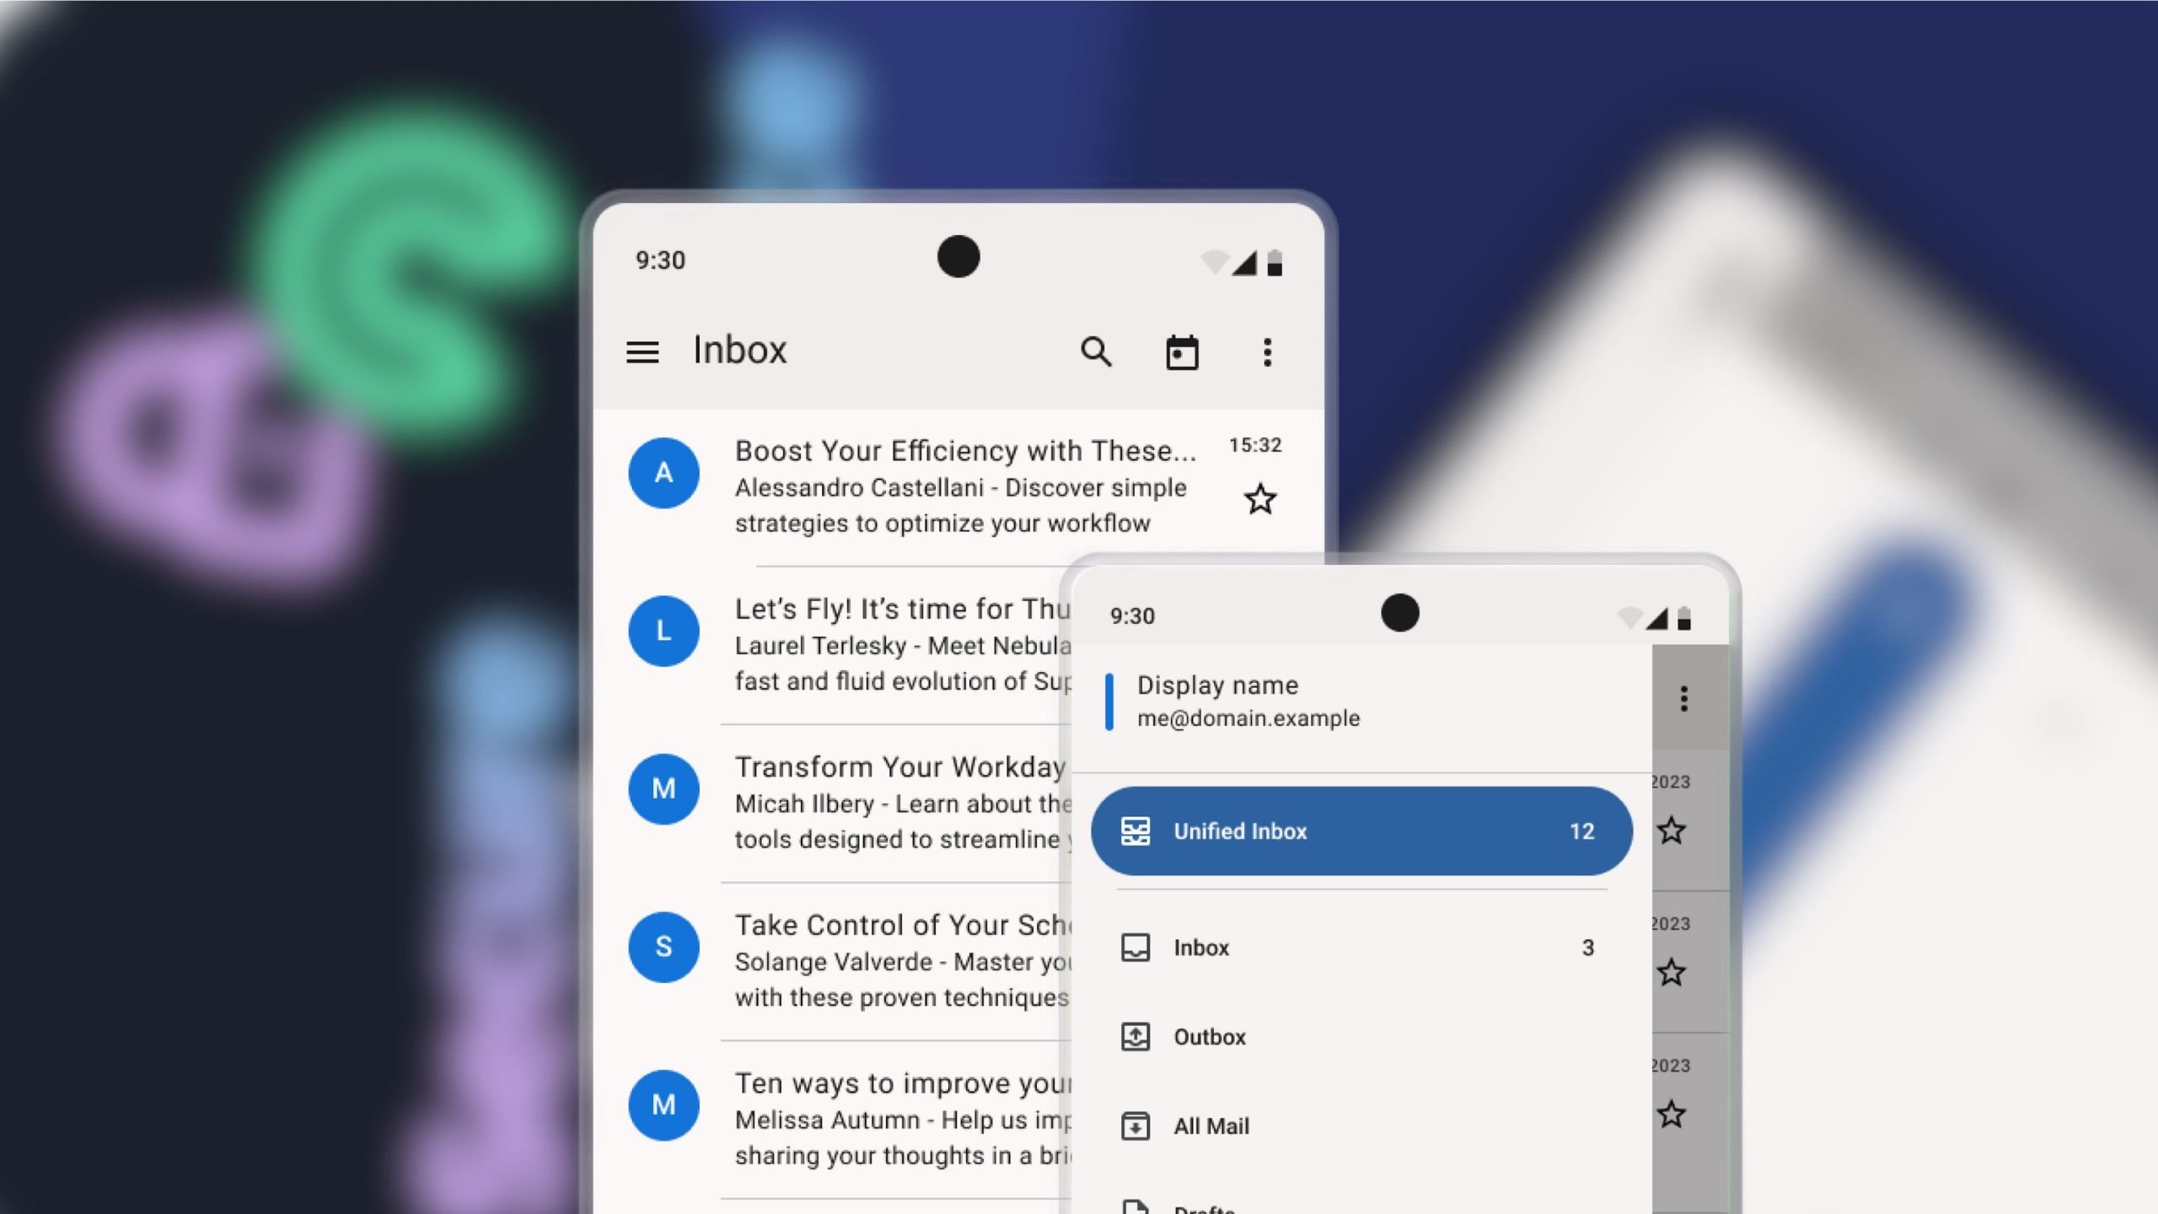The height and width of the screenshot is (1214, 2158).
Task: Click the overflow menu in navigation drawer
Action: pyautogui.click(x=1683, y=698)
